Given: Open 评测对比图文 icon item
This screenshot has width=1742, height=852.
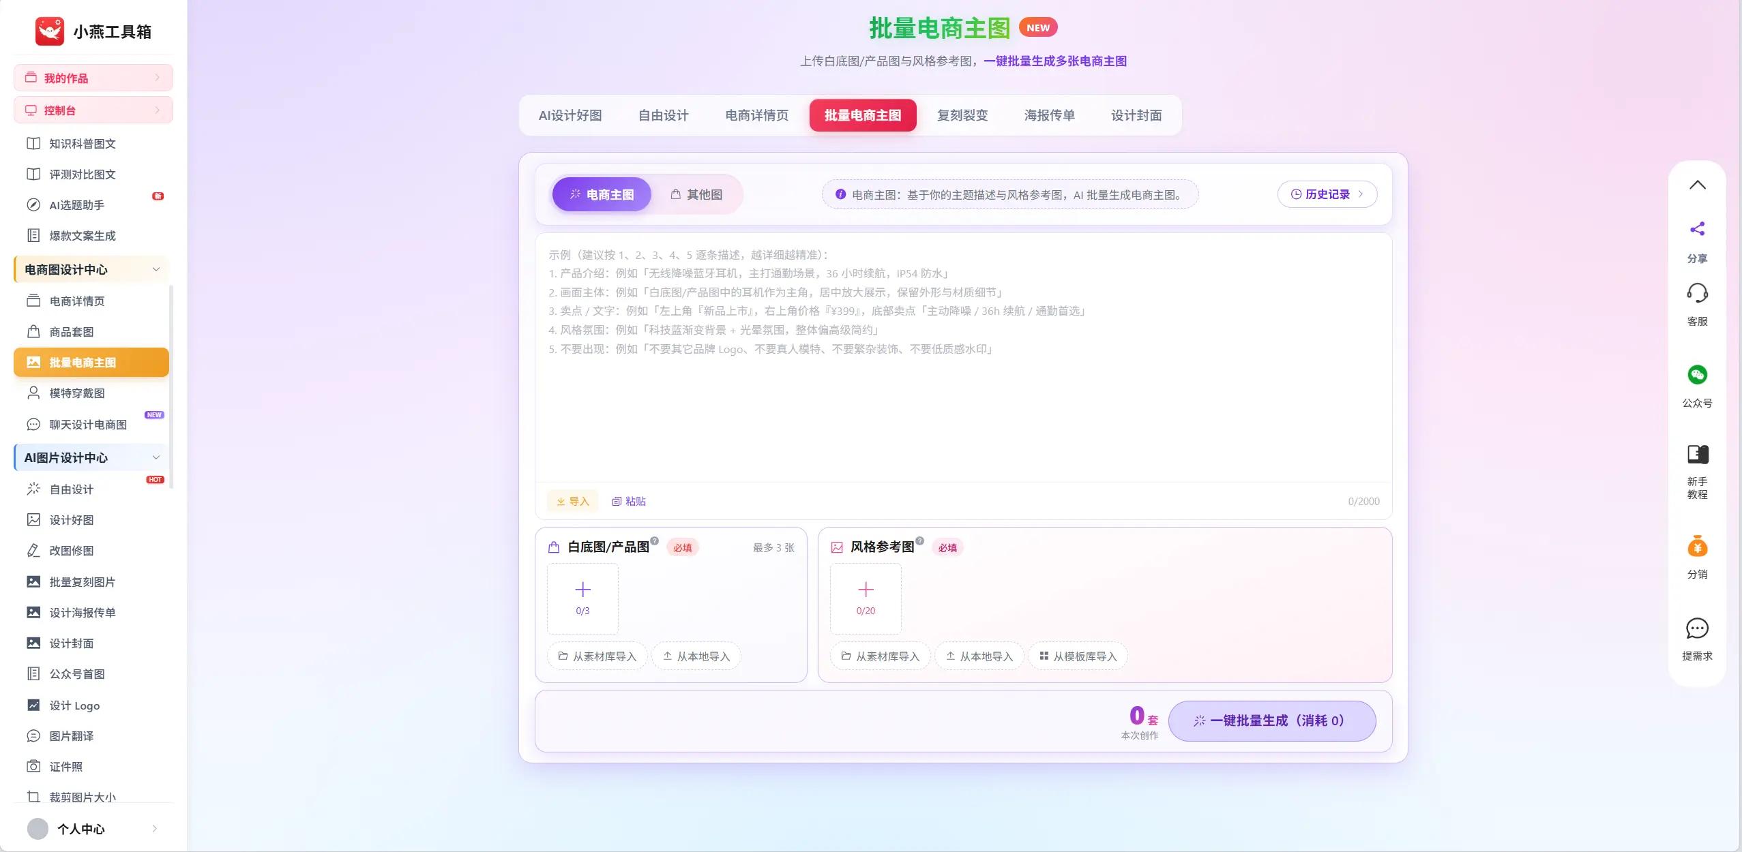Looking at the screenshot, I should pyautogui.click(x=33, y=174).
